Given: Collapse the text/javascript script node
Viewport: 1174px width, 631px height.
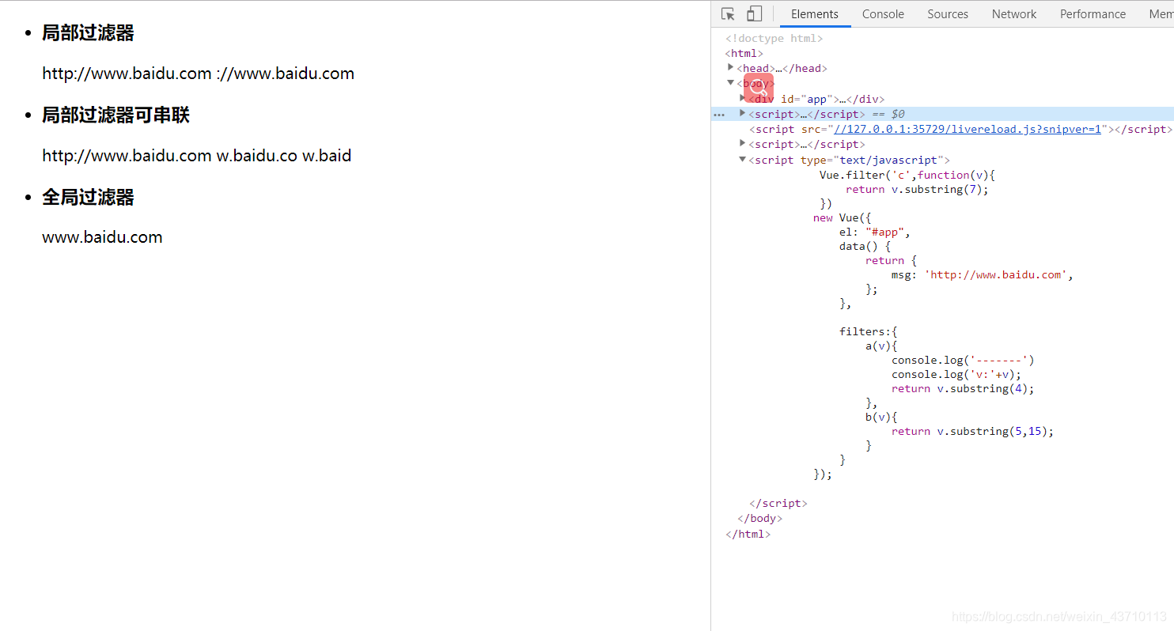Looking at the screenshot, I should (x=743, y=159).
